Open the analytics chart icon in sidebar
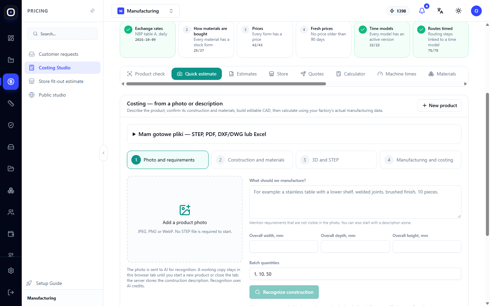The height and width of the screenshot is (306, 490). pyautogui.click(x=11, y=60)
